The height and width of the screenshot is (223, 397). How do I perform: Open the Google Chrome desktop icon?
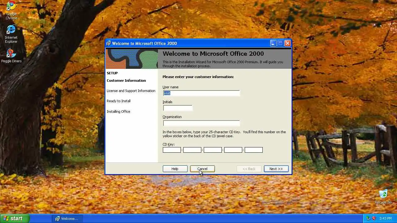click(11, 10)
